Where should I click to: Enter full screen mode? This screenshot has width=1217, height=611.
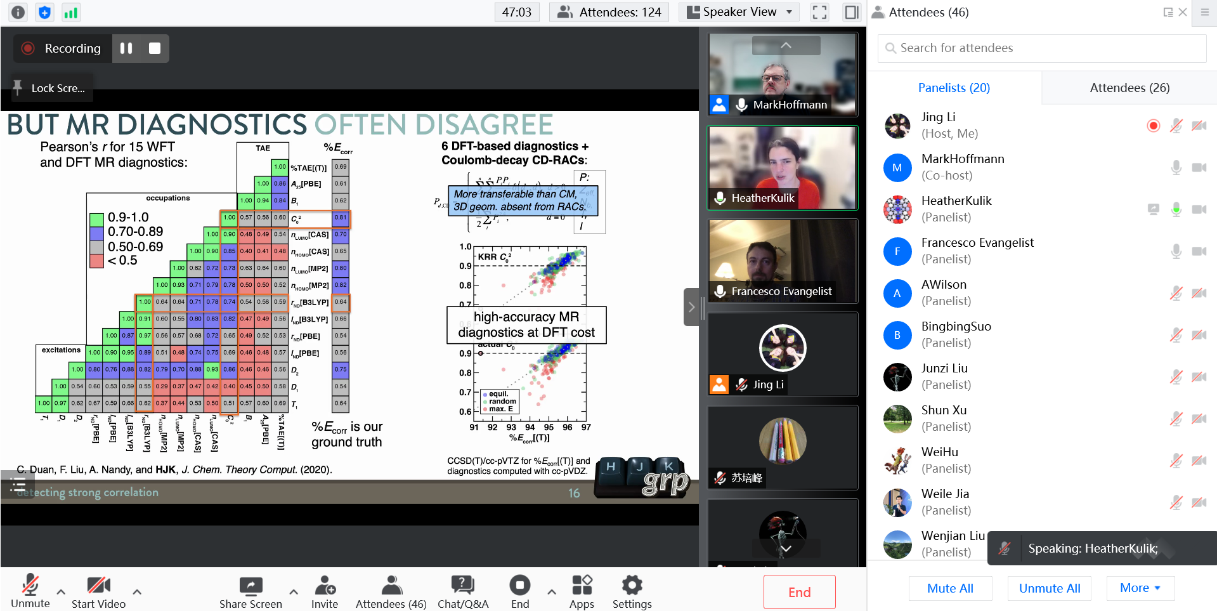pos(819,12)
